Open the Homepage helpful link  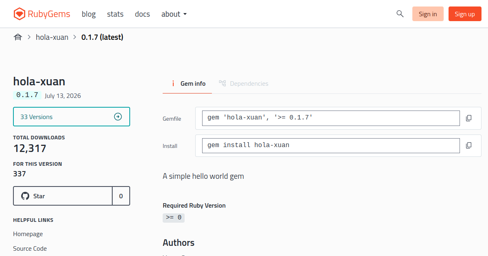point(28,234)
